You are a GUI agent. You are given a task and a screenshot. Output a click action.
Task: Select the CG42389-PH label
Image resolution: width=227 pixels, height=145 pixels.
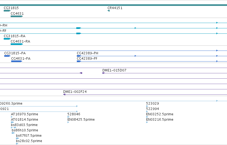pyautogui.click(x=87, y=53)
